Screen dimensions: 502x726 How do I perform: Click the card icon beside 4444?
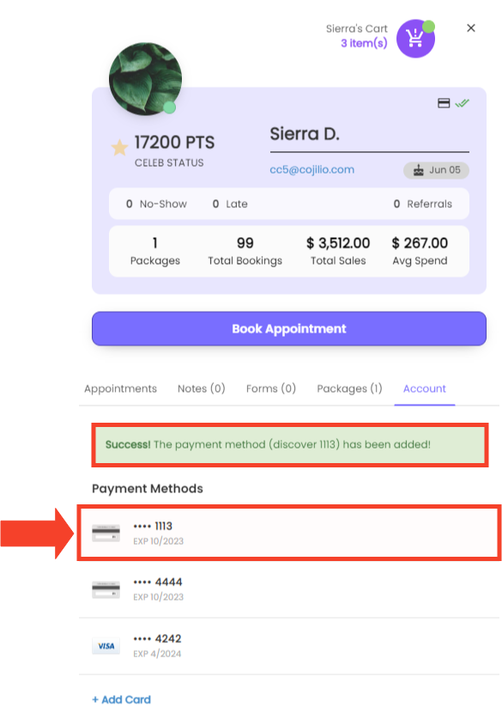(x=106, y=589)
